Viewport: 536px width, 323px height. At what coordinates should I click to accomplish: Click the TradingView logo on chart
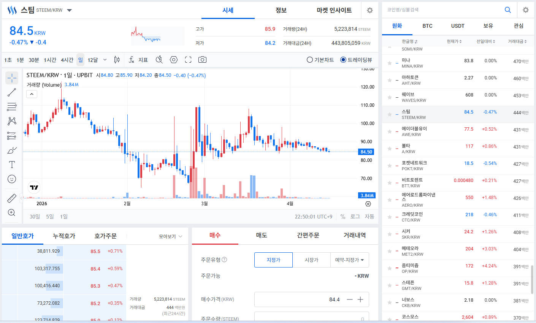tap(34, 187)
